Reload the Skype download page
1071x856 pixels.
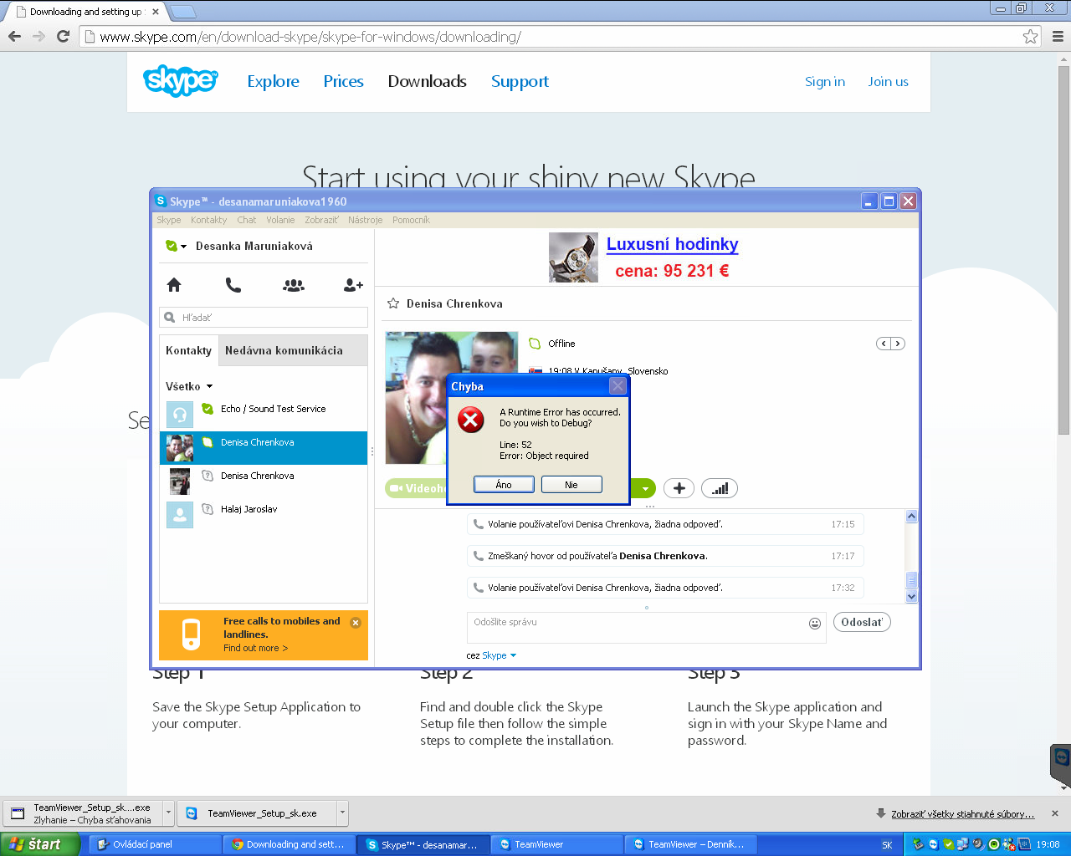pyautogui.click(x=63, y=36)
